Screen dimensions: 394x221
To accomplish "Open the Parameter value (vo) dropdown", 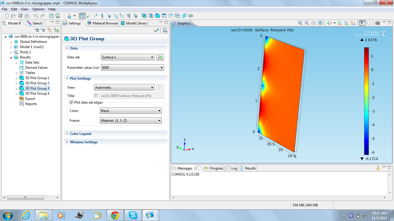I will pyautogui.click(x=132, y=68).
